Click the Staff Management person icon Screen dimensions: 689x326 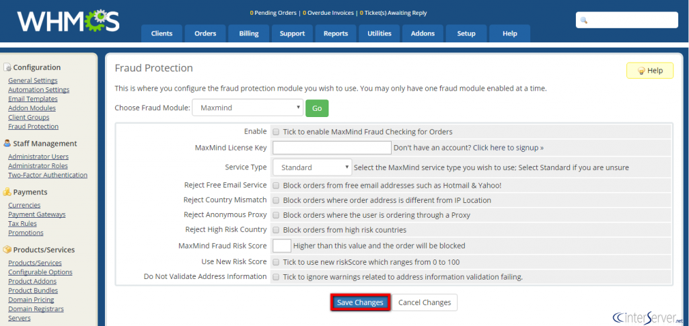coord(7,143)
